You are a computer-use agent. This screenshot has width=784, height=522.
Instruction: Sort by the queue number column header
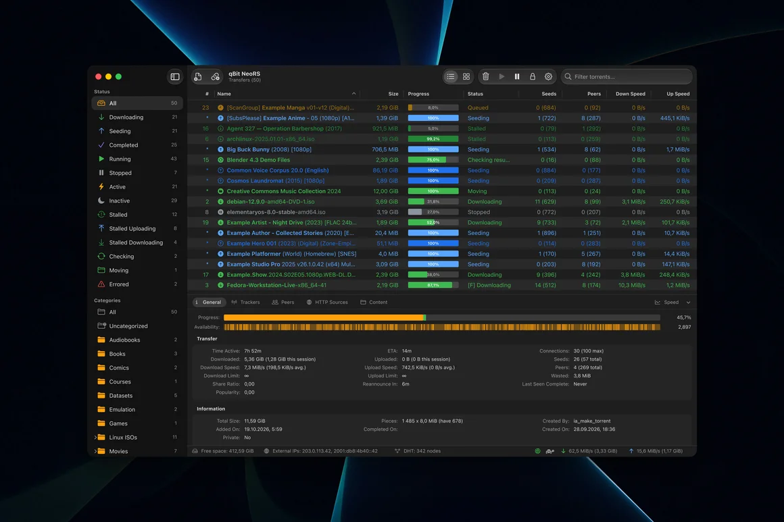pyautogui.click(x=207, y=94)
